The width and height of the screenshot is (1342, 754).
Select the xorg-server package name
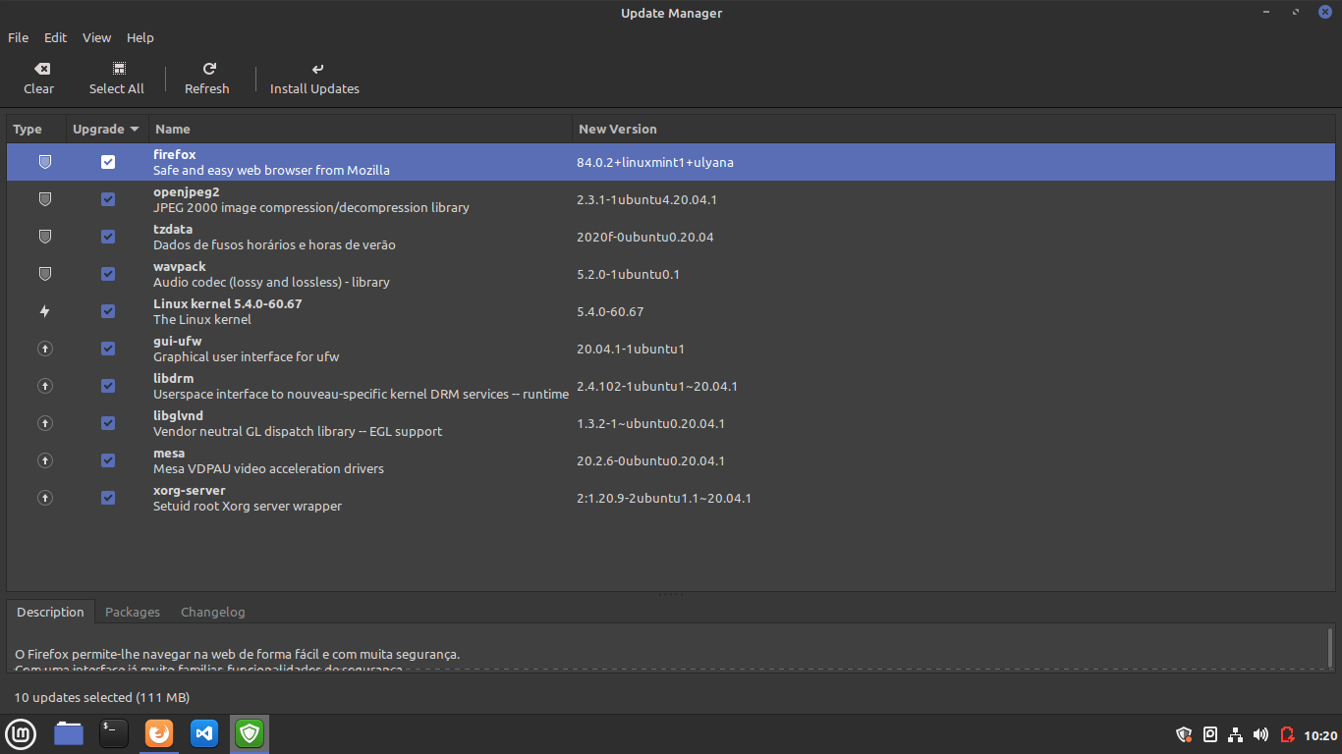(190, 490)
